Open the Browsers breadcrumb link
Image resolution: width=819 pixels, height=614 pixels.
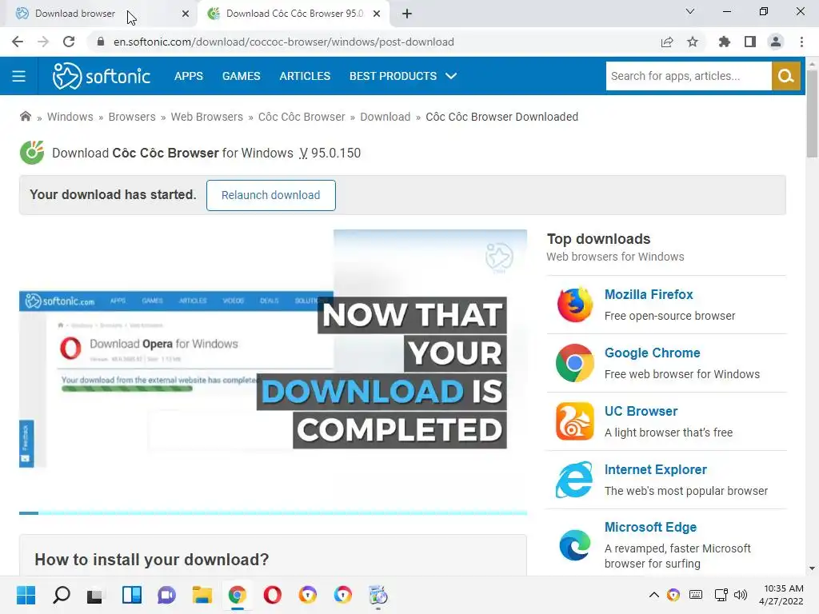132,117
